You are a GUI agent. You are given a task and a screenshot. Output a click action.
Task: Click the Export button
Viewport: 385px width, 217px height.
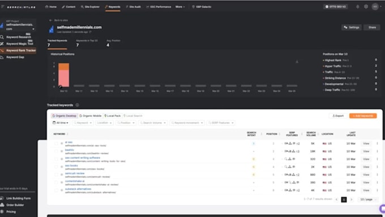[338, 116]
